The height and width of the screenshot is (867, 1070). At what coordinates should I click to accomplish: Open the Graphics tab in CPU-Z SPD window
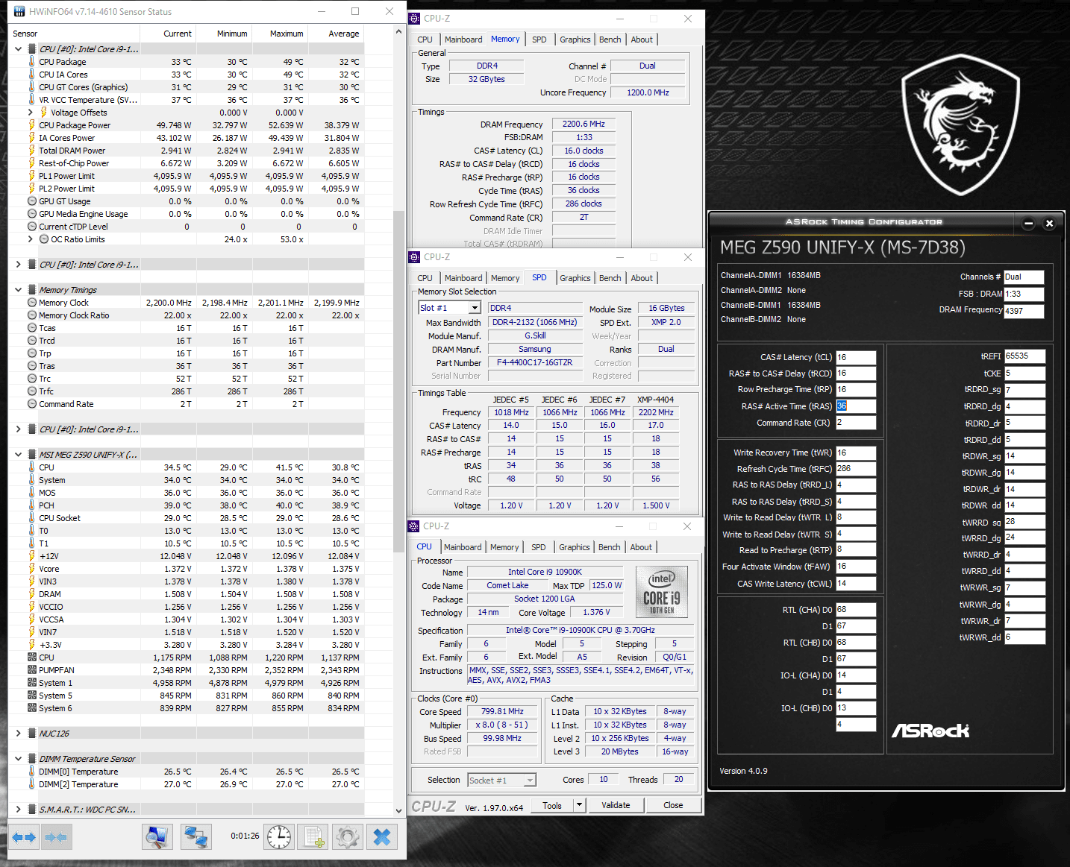[575, 278]
